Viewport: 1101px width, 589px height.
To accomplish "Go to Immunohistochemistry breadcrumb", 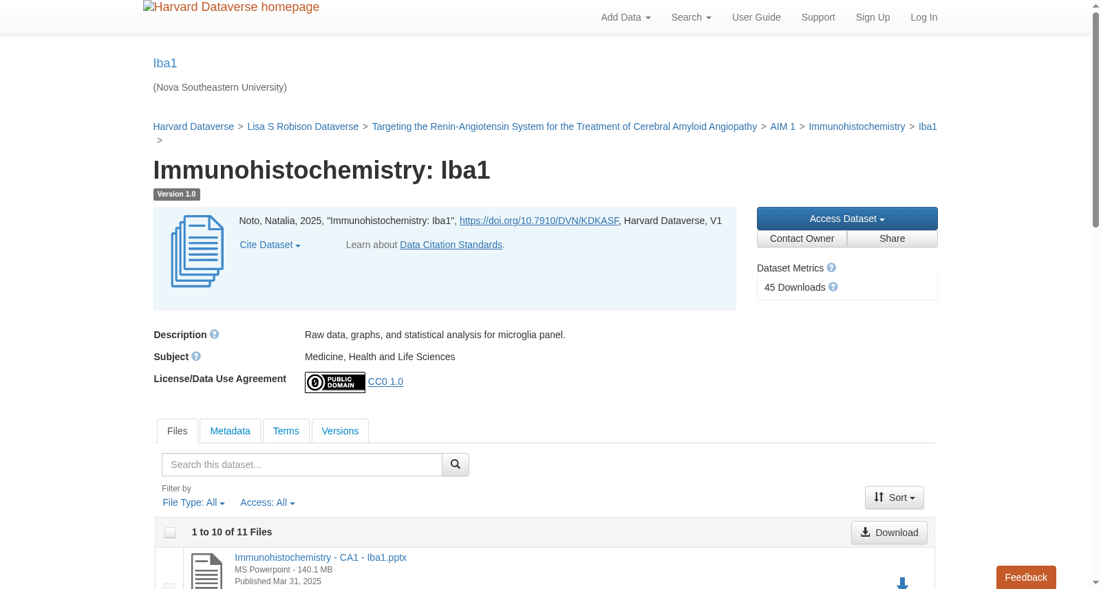I will 857,126.
